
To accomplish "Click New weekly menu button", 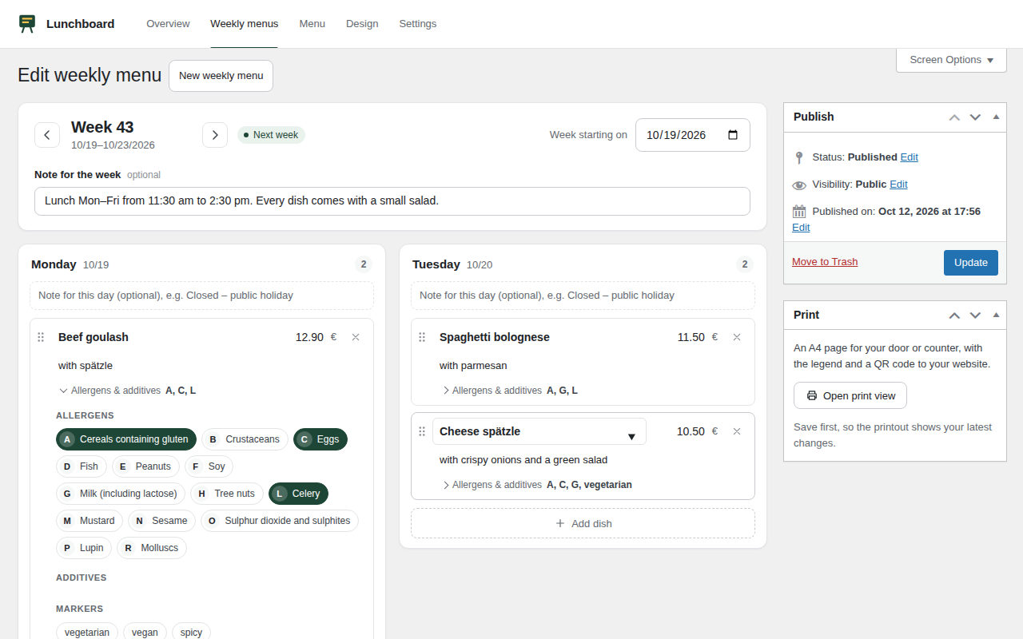I will coord(221,76).
